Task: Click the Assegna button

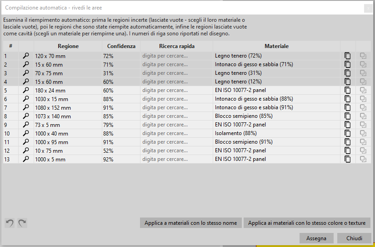Action: click(316, 238)
